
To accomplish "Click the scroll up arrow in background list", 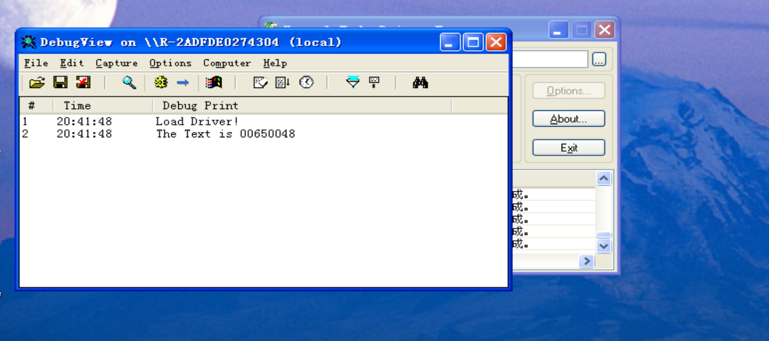I will pyautogui.click(x=604, y=179).
